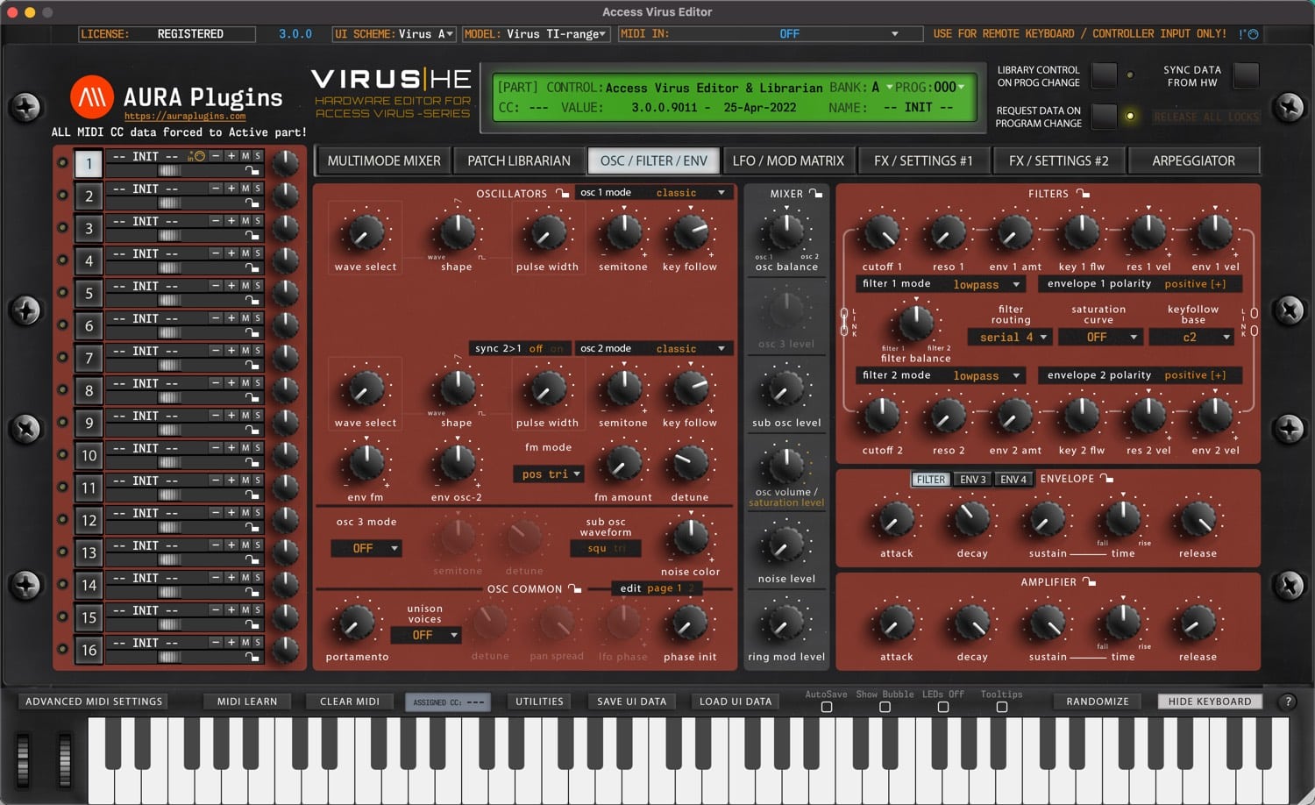Screen dimensions: 1315x805
Task: Click the MIDI in icon on part 1
Action: click(x=196, y=157)
